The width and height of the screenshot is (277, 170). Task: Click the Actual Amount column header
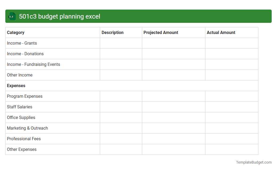(x=221, y=32)
